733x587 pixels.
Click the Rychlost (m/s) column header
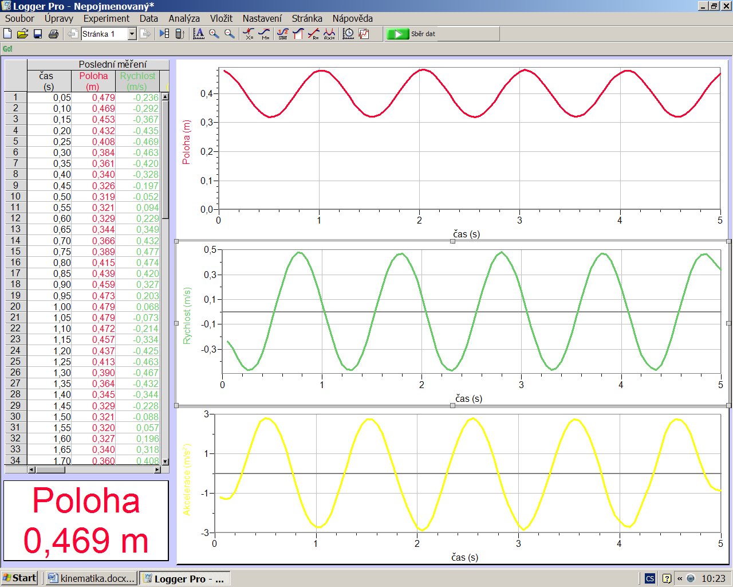137,81
